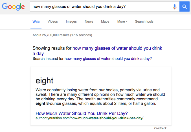
Task: Click the featured snippet paragraph text
Action: (x=100, y=97)
